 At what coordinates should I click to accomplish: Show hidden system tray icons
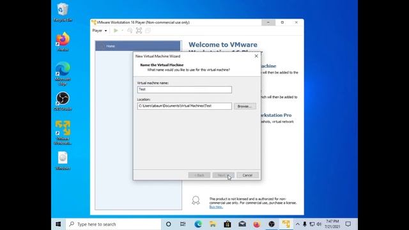pyautogui.click(x=297, y=224)
